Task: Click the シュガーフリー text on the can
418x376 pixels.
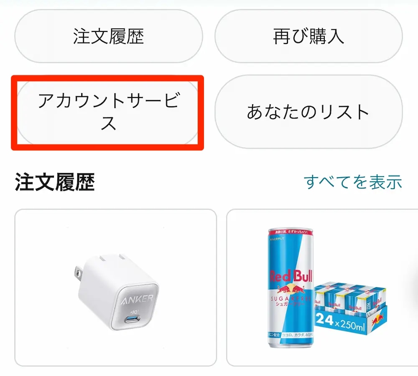Action: (x=290, y=304)
